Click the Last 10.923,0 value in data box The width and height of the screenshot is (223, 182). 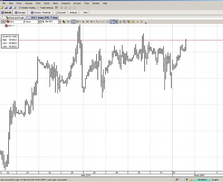[x=13, y=47]
